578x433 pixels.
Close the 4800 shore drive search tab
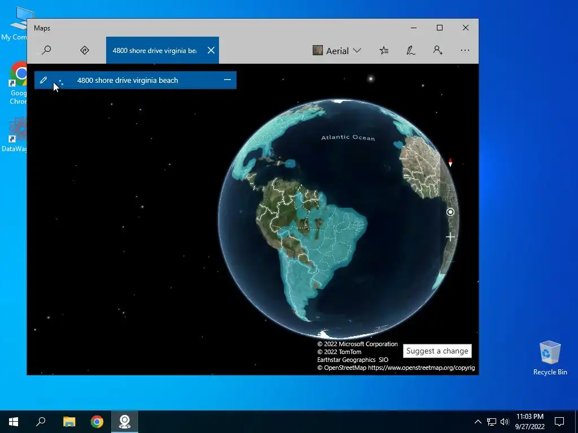pyautogui.click(x=211, y=50)
